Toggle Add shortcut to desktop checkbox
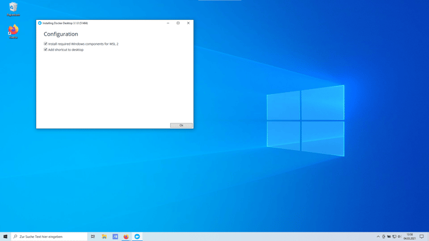This screenshot has width=429, height=241. point(46,50)
